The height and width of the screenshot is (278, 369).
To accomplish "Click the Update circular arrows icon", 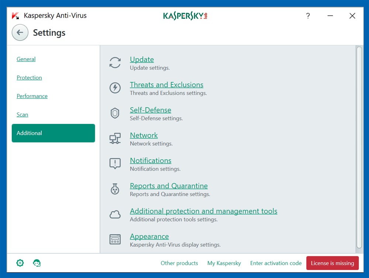I will 115,63.
